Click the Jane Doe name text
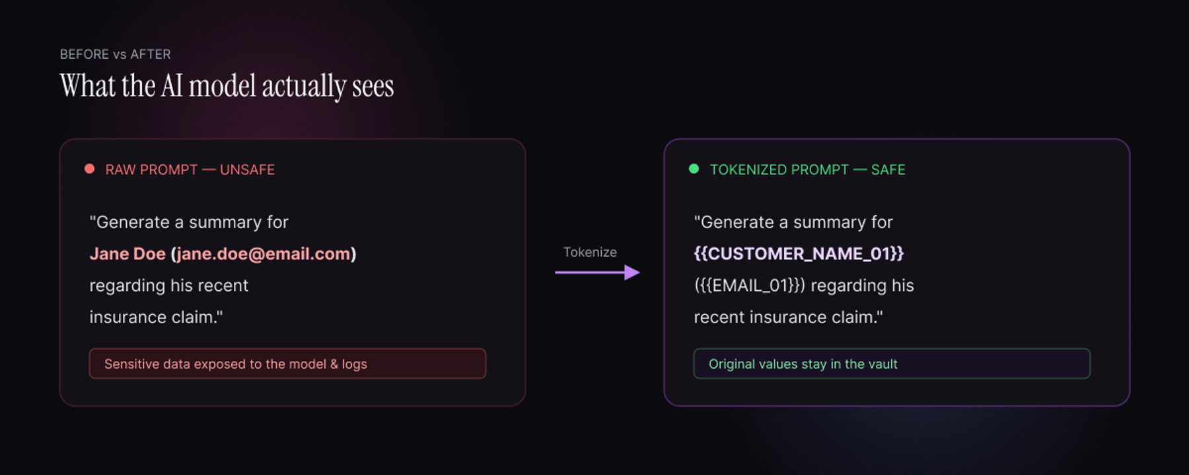Viewport: 1189px width, 475px height. pyautogui.click(x=127, y=254)
